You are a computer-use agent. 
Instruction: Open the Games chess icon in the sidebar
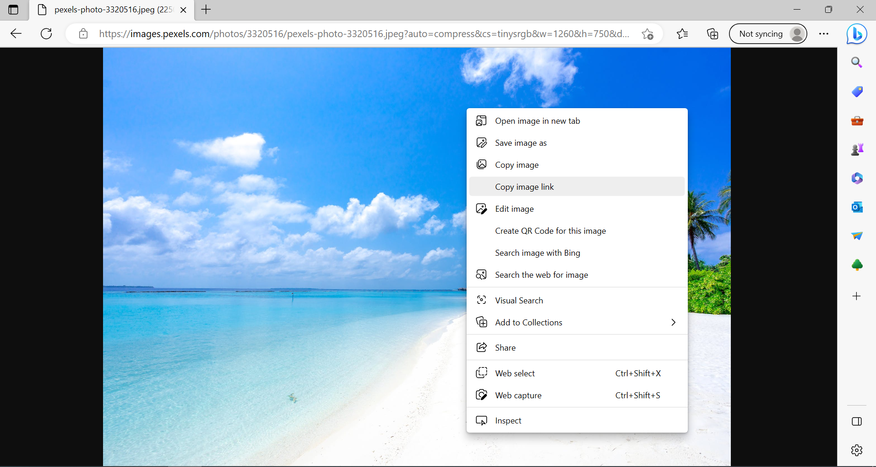click(857, 149)
